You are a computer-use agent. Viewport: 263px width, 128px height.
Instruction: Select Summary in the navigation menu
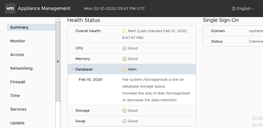pyautogui.click(x=19, y=27)
